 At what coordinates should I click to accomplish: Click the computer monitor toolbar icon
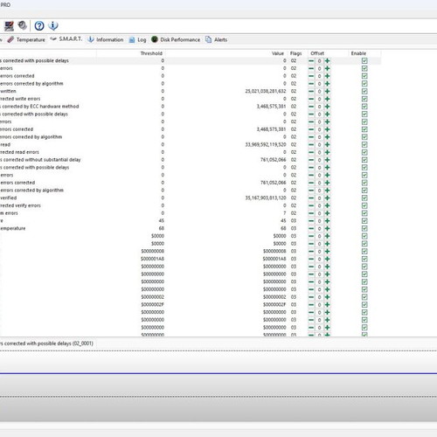tap(9, 26)
